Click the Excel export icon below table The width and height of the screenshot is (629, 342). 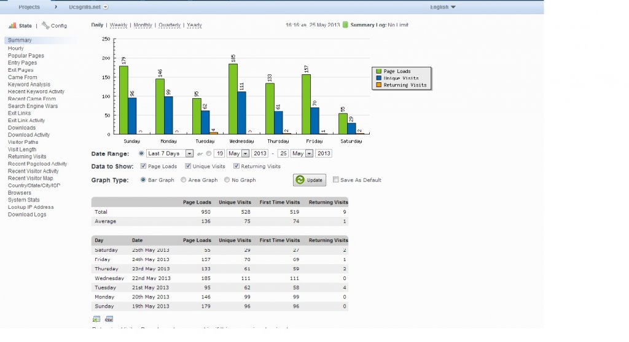[96, 319]
